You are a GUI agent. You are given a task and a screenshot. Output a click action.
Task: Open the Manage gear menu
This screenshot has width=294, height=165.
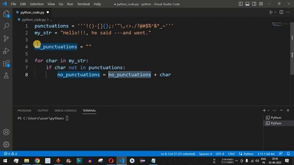coord(6,144)
